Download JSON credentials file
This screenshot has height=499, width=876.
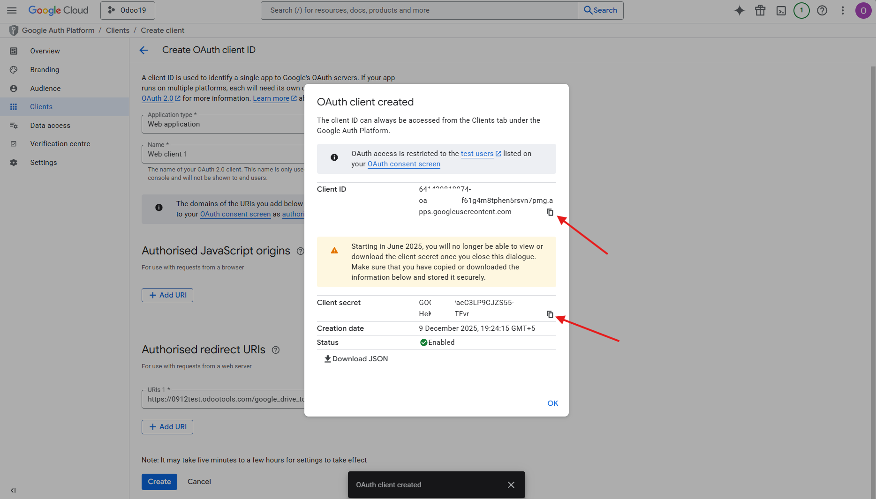pos(356,359)
